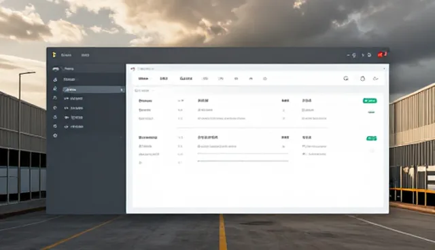Viewport: 435px width, 250px height.
Task: Select the highlighted row in the dark sidebar
Action: tap(93, 90)
